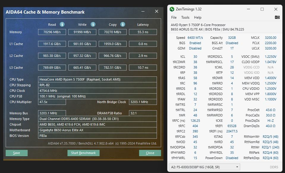Open the Tools menu in ZenTimings

click(185, 17)
